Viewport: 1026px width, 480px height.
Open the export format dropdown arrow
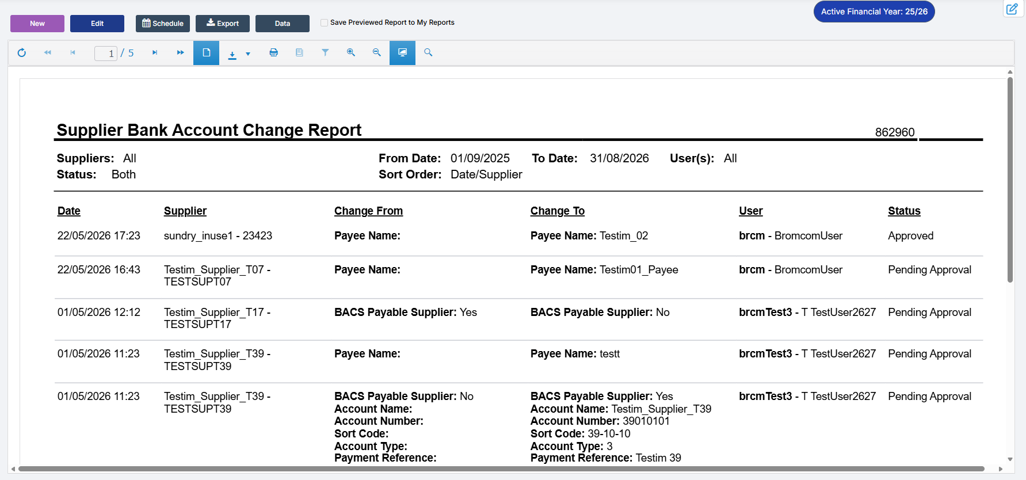coord(248,54)
